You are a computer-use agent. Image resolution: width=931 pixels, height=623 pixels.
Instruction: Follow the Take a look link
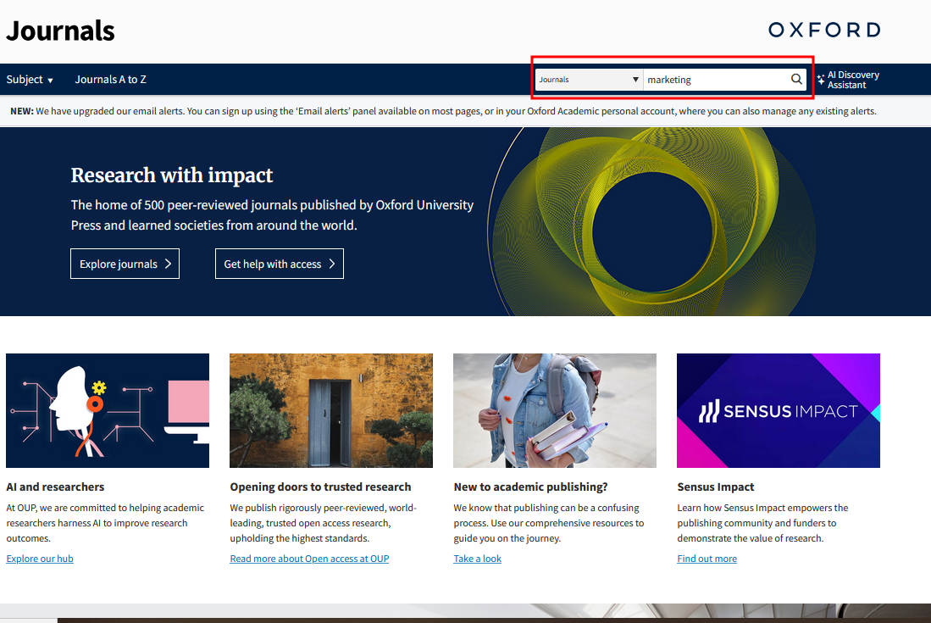point(478,559)
